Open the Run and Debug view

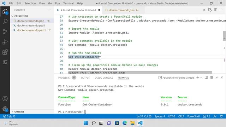[5, 42]
